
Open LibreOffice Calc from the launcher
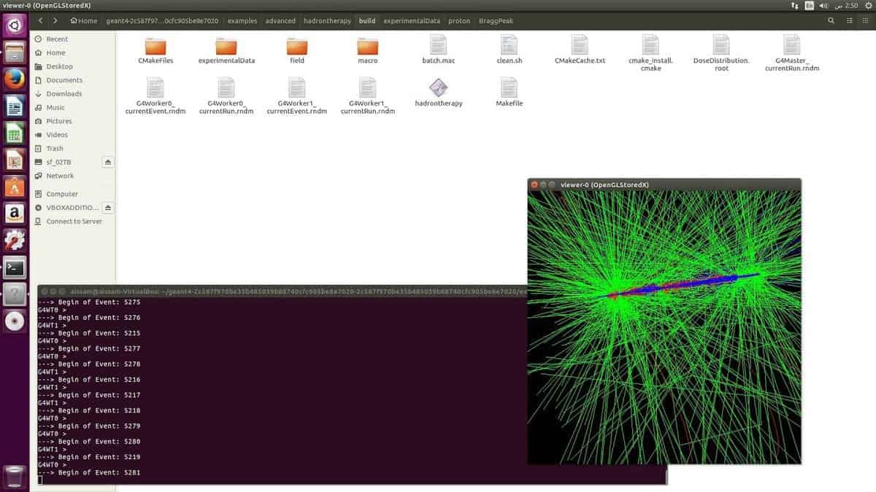coord(15,133)
